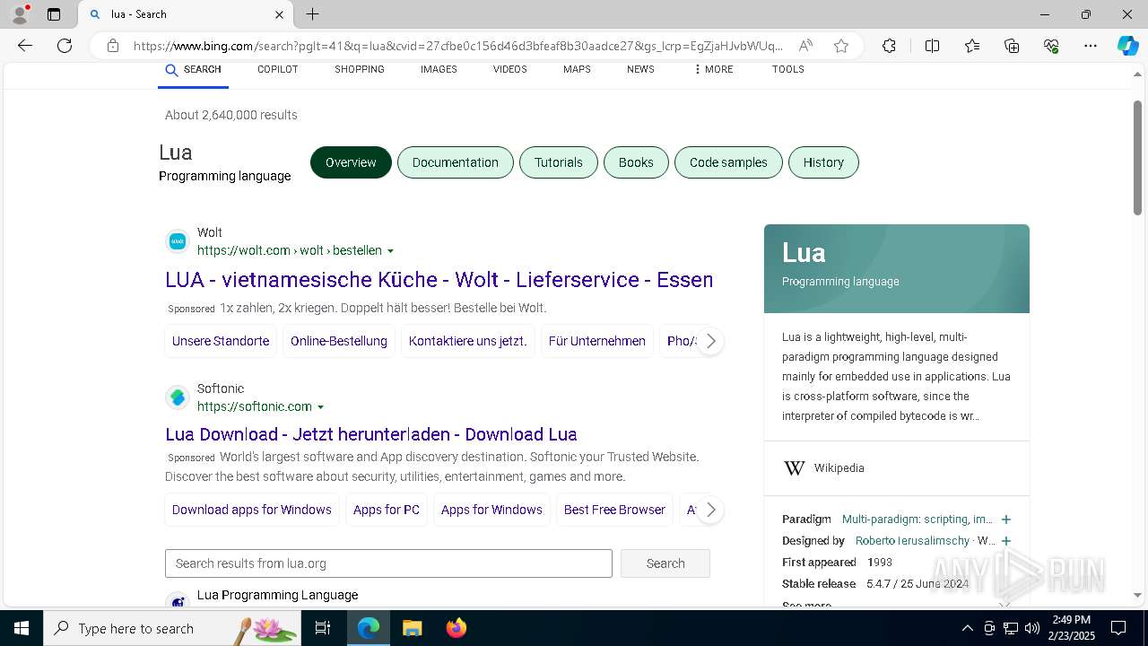The width and height of the screenshot is (1148, 646).
Task: Switch to the SHOPPING tab
Action: tap(360, 69)
